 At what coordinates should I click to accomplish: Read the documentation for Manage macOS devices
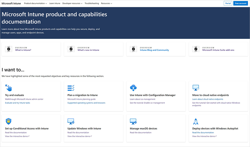(141, 133)
